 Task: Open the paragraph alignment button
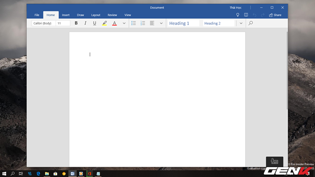(152, 23)
